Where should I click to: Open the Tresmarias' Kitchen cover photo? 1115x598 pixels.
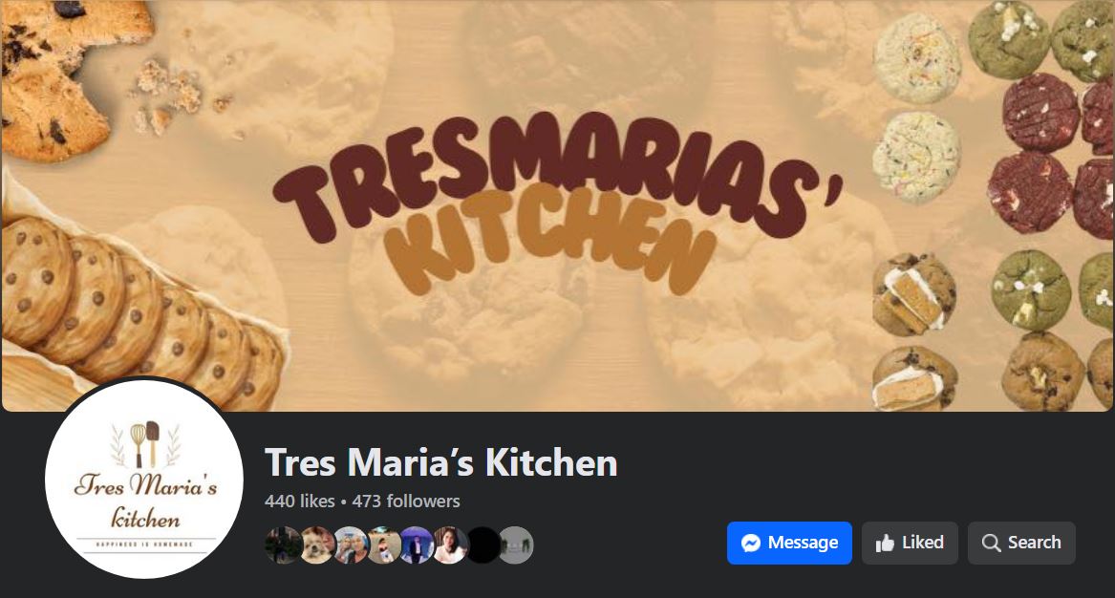coord(558,205)
